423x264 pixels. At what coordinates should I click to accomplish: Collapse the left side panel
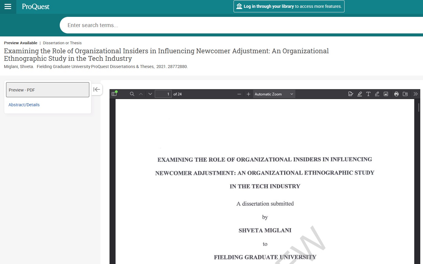click(97, 89)
